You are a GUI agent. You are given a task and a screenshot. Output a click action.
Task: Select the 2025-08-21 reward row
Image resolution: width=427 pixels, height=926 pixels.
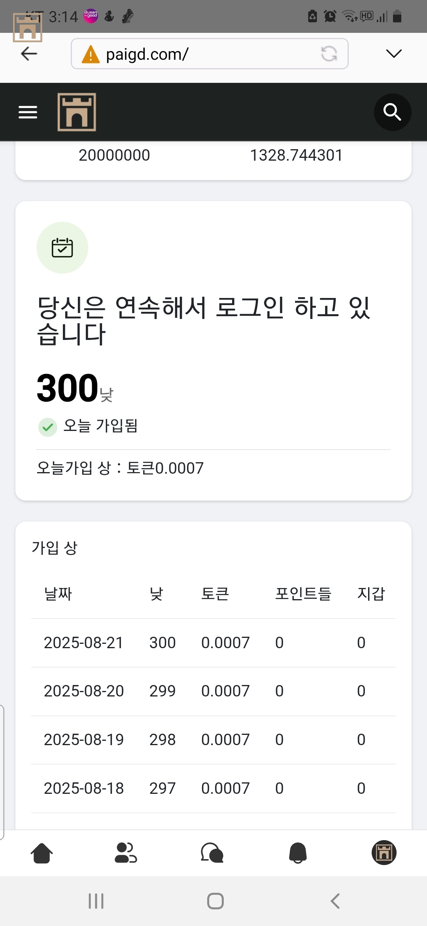[x=213, y=643]
